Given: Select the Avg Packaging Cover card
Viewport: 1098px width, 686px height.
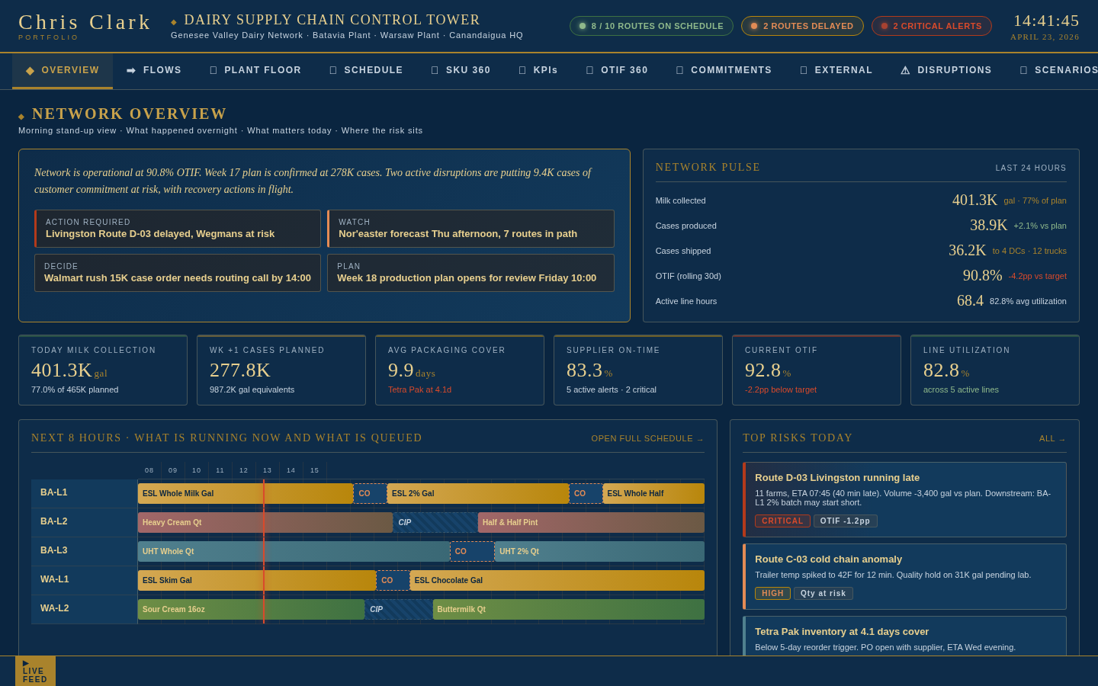Looking at the screenshot, I should point(460,370).
